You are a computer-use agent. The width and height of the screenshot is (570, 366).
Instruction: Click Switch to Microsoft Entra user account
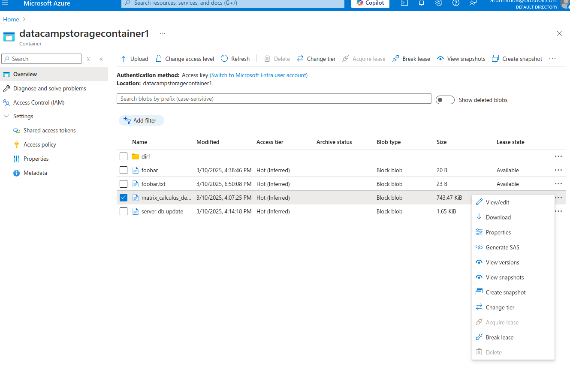click(x=259, y=75)
